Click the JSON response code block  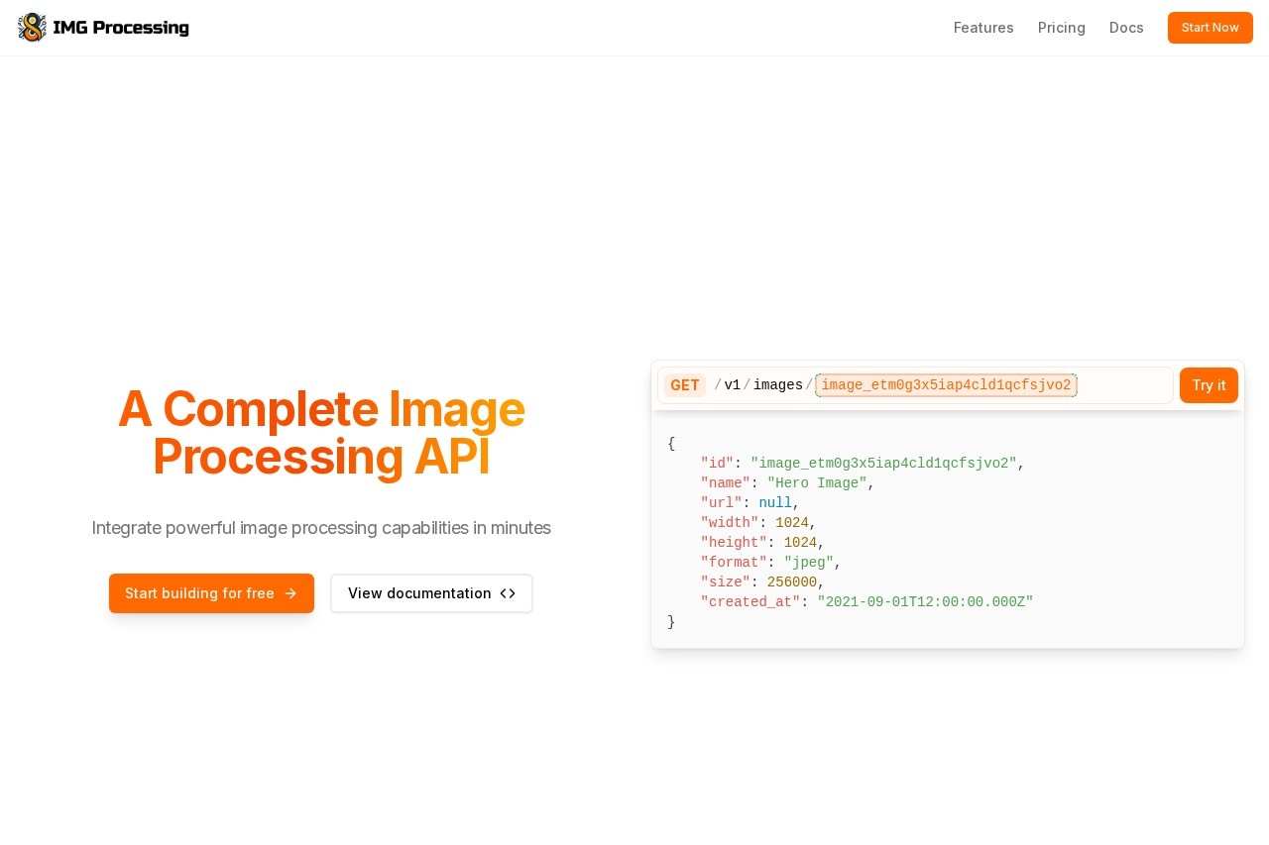point(948,532)
